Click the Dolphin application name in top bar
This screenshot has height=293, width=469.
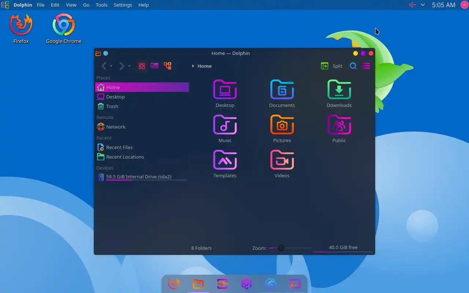(23, 5)
